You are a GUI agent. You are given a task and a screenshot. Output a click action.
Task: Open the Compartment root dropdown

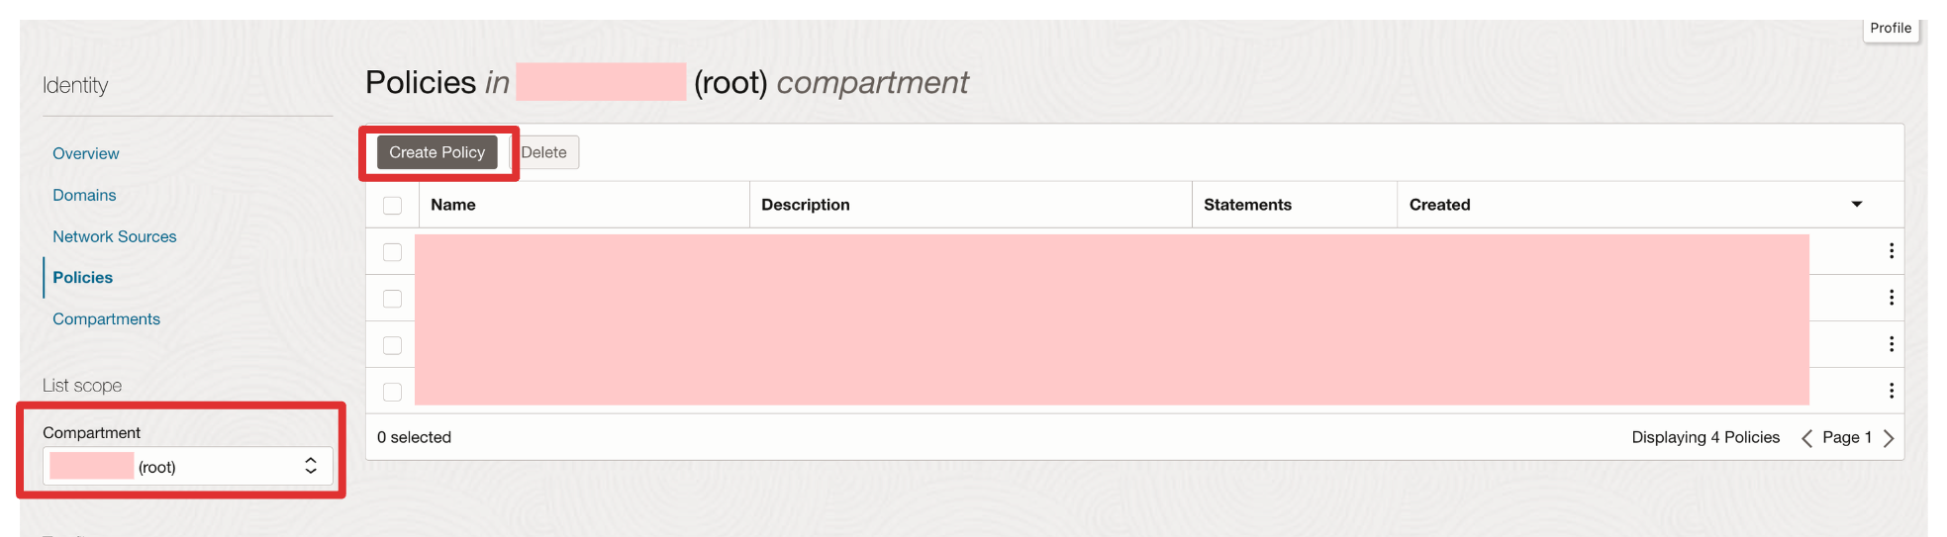pos(188,467)
